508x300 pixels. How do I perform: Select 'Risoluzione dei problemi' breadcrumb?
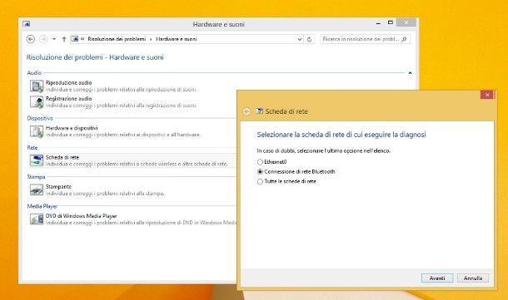pyautogui.click(x=117, y=39)
